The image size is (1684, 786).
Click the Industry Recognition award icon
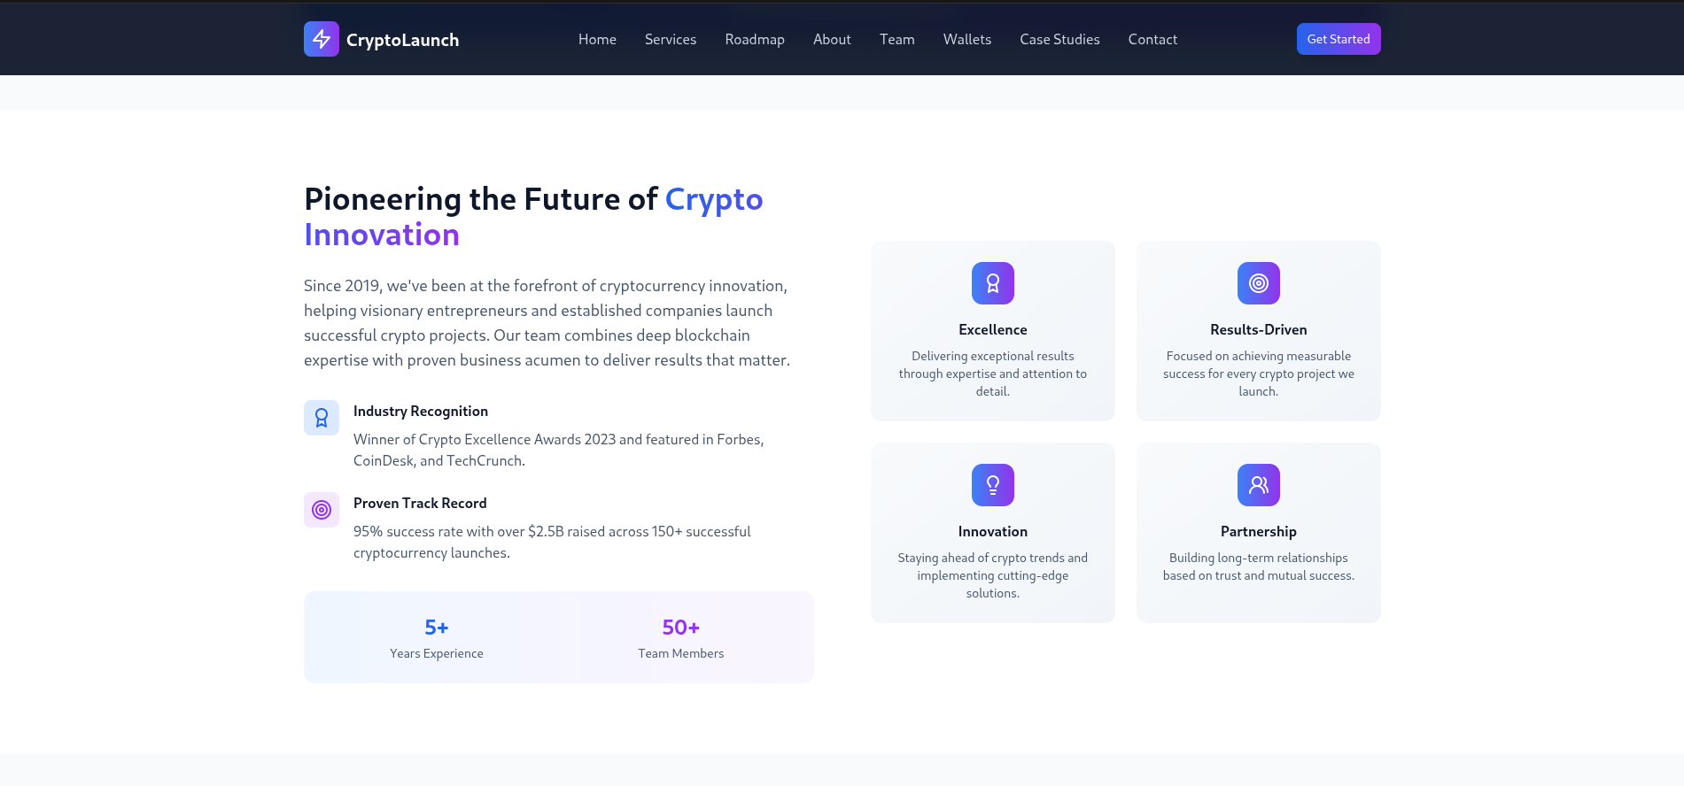tap(321, 418)
